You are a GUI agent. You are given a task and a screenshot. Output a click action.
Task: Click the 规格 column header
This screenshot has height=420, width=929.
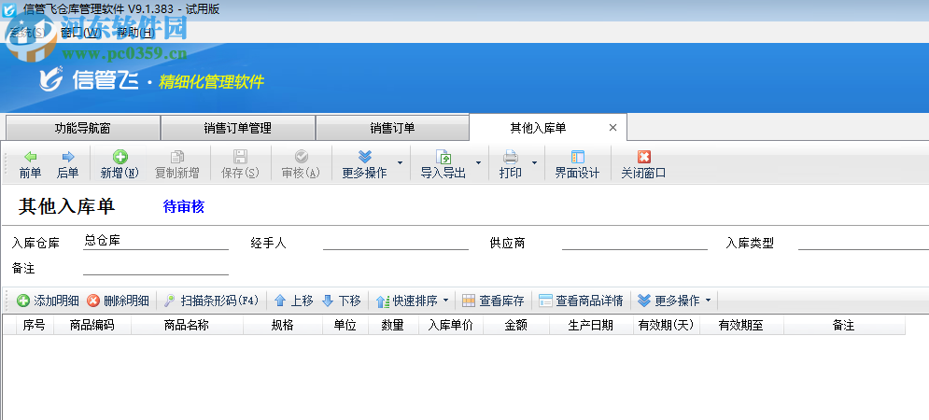pyautogui.click(x=283, y=325)
